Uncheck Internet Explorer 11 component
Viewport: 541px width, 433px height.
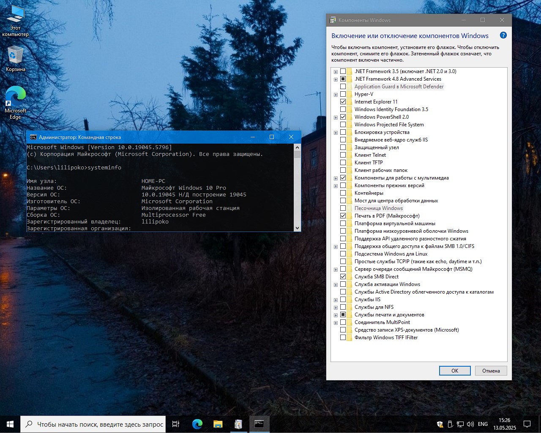(x=343, y=102)
